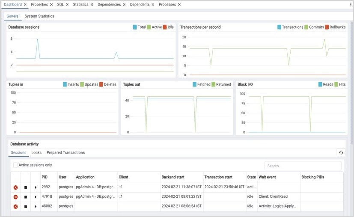Switch to the System Statistics tab
This screenshot has width=354, height=217.
pos(39,16)
